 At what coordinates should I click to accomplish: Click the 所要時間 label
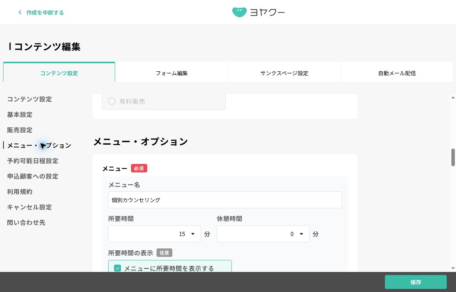(121, 219)
